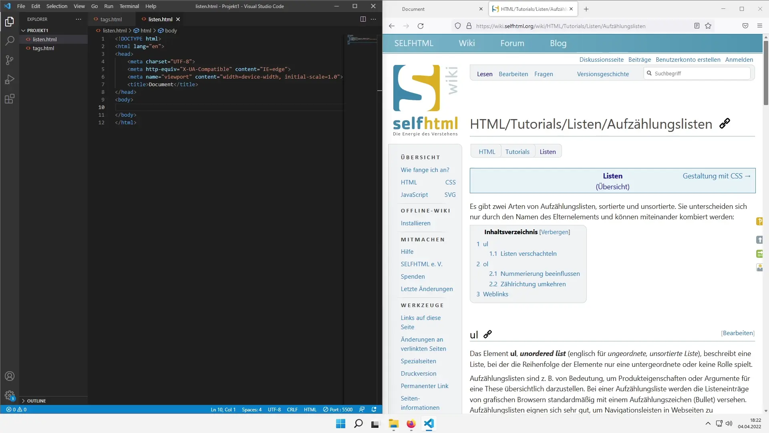Open the Terminal menu
The image size is (769, 433).
[x=129, y=6]
